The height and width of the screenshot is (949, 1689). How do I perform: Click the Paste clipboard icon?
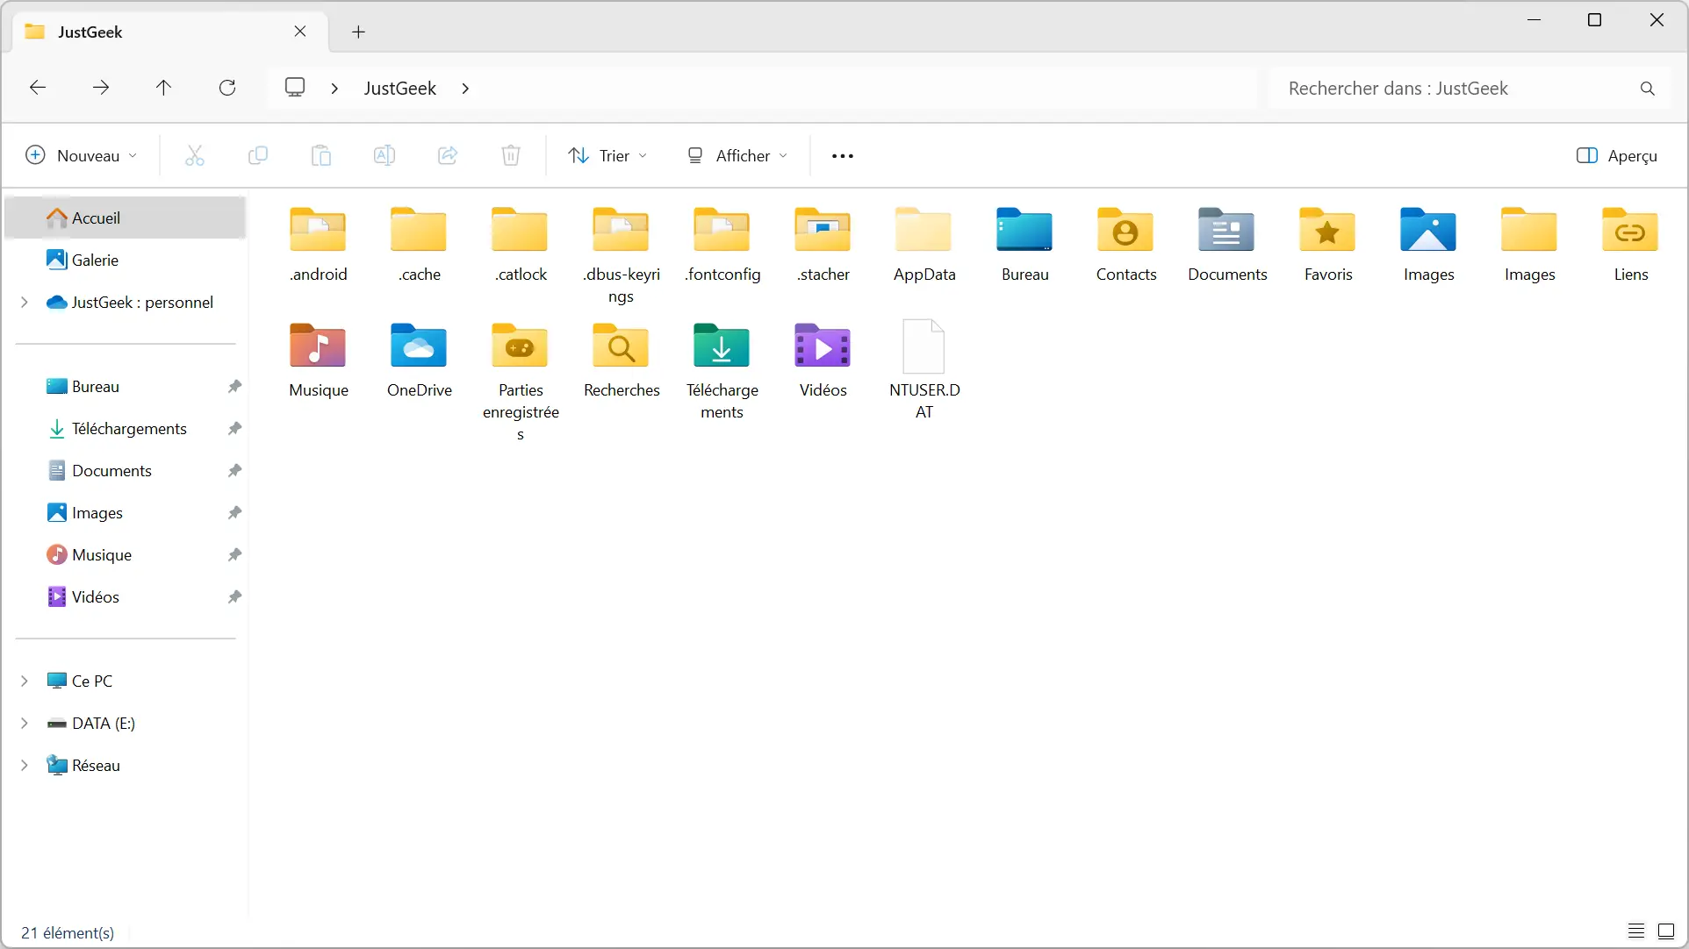321,155
